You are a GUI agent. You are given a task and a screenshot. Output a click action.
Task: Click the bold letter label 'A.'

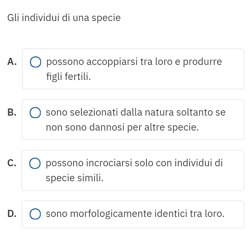(12, 62)
